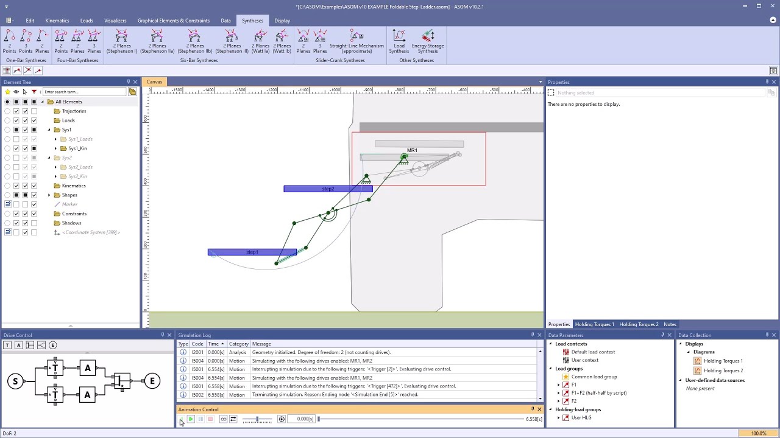780x438 pixels.
Task: Click Element Tree red filter icon
Action: coord(34,92)
